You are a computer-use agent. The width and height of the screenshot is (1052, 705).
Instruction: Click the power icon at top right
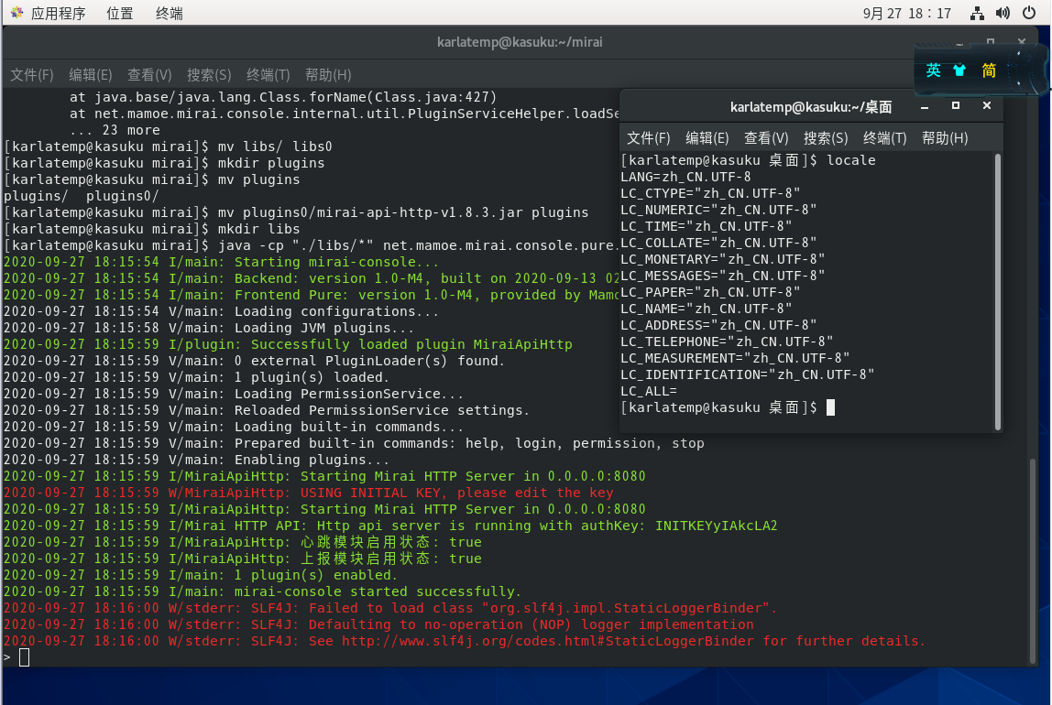[x=1029, y=13]
